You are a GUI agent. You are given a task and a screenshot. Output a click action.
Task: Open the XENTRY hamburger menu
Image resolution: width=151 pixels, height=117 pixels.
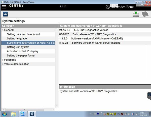(4, 7)
